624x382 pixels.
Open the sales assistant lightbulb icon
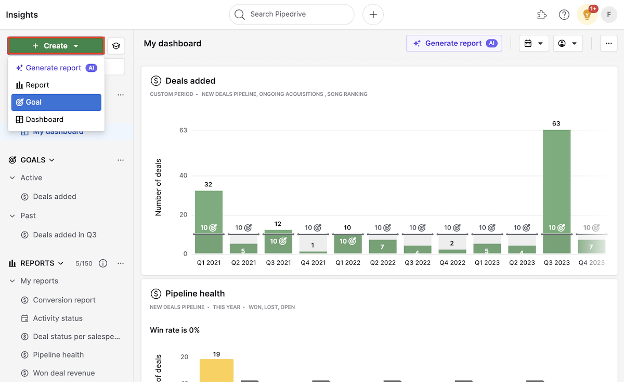pos(587,15)
